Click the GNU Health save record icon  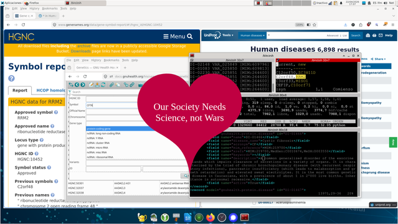click(x=97, y=85)
